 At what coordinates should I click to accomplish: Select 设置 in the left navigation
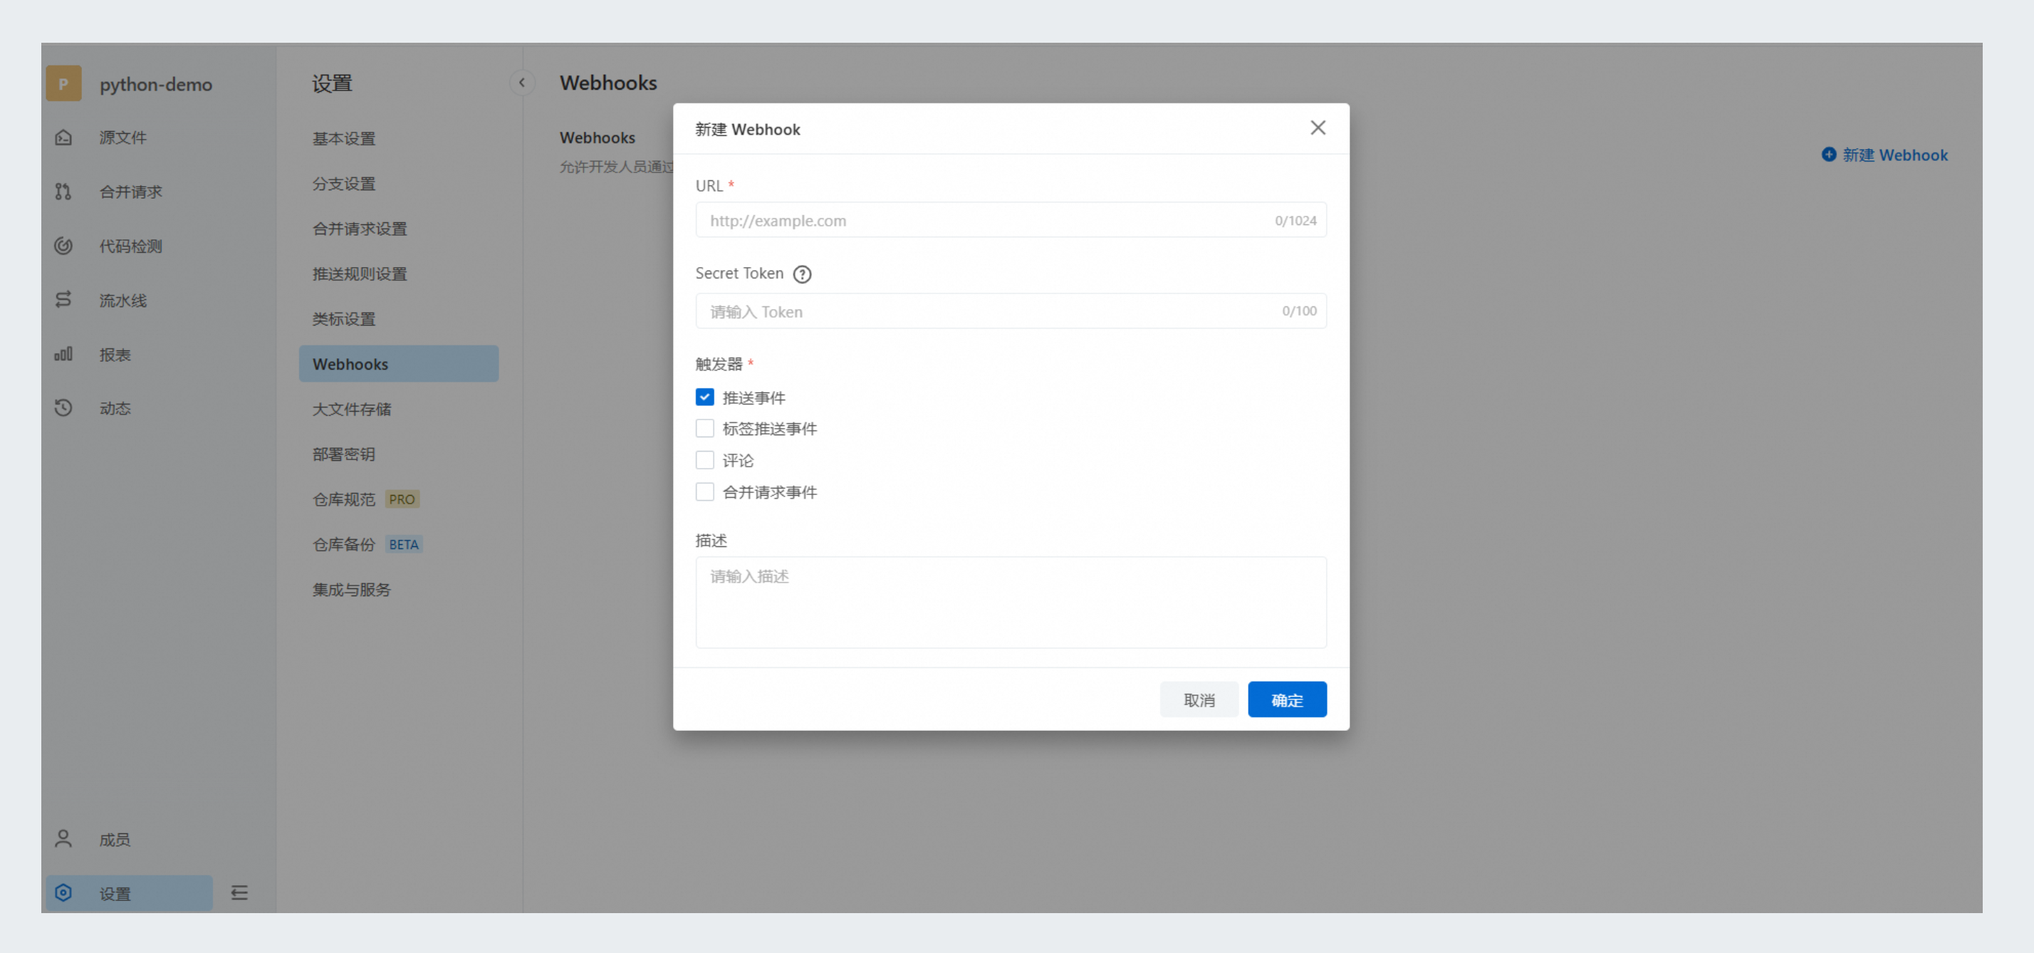[x=129, y=893]
